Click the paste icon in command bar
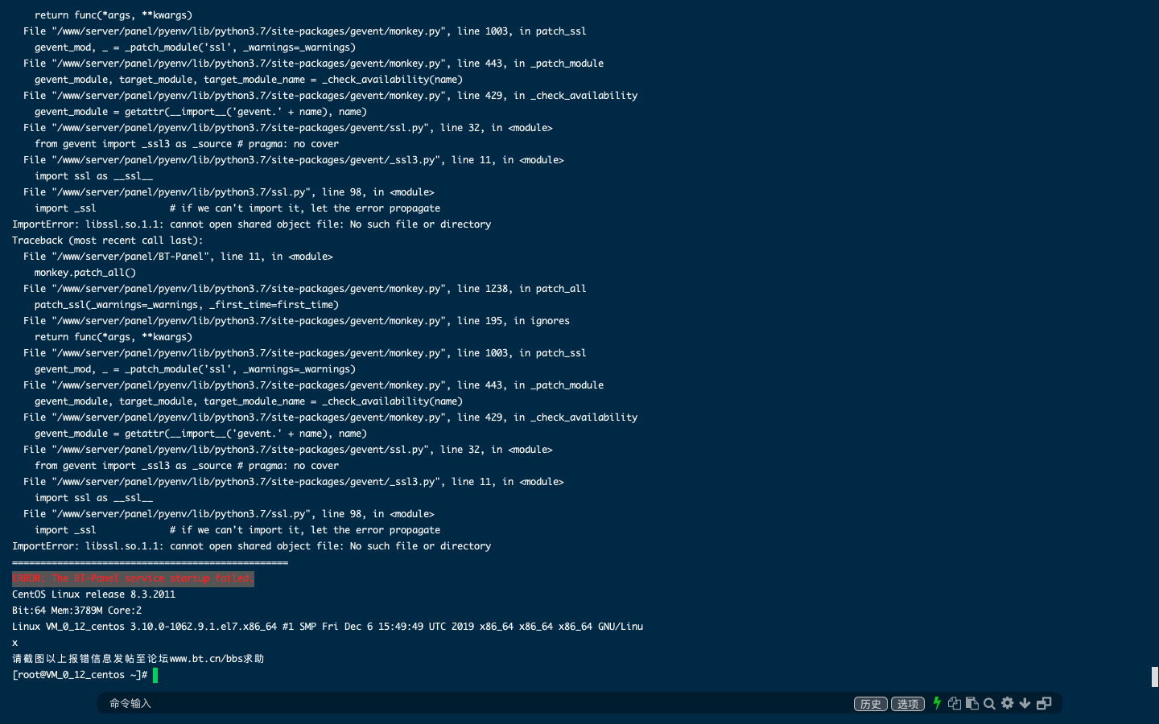 pyautogui.click(x=972, y=703)
